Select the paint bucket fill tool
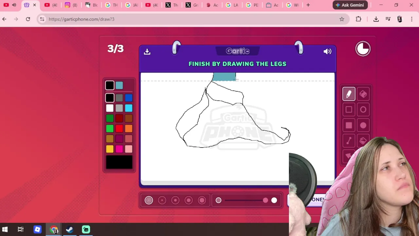This screenshot has width=419, height=236. pyautogui.click(x=363, y=141)
